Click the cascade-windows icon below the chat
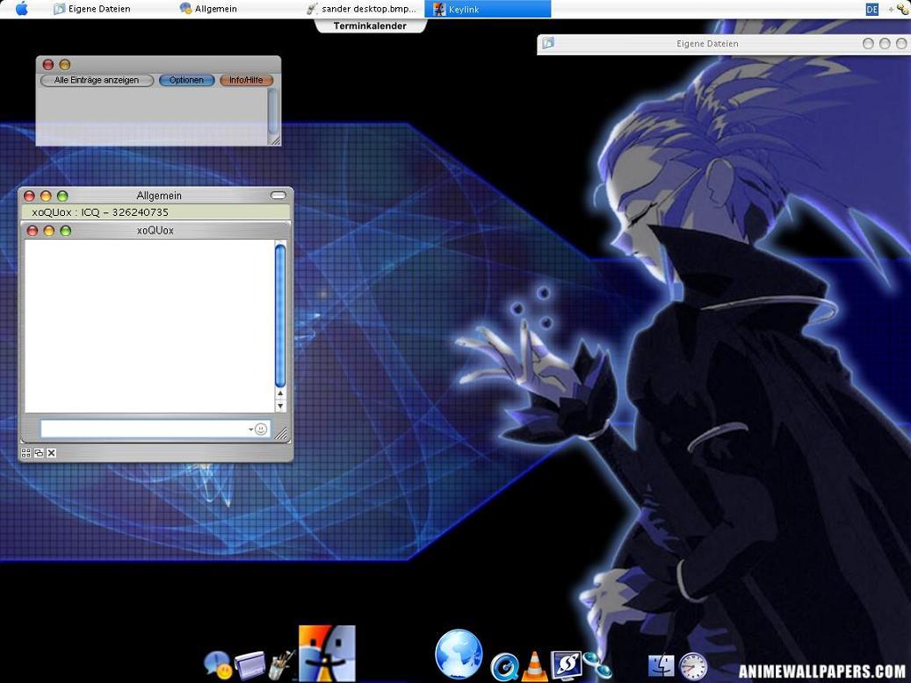 pos(39,453)
